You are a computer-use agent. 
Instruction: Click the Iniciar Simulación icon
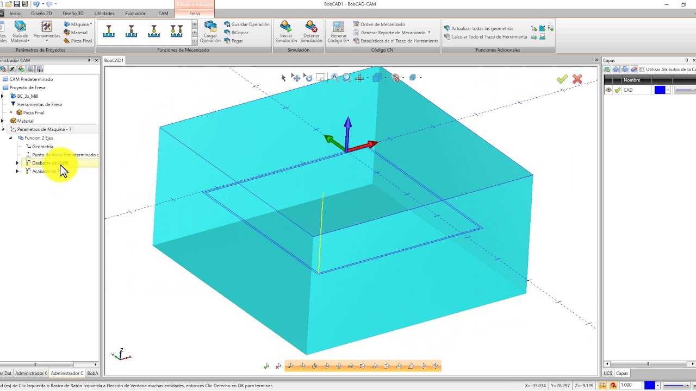pos(286,27)
